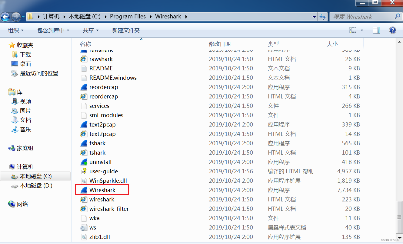Select the reordercap application icon
This screenshot has width=403, height=244.
(84, 87)
